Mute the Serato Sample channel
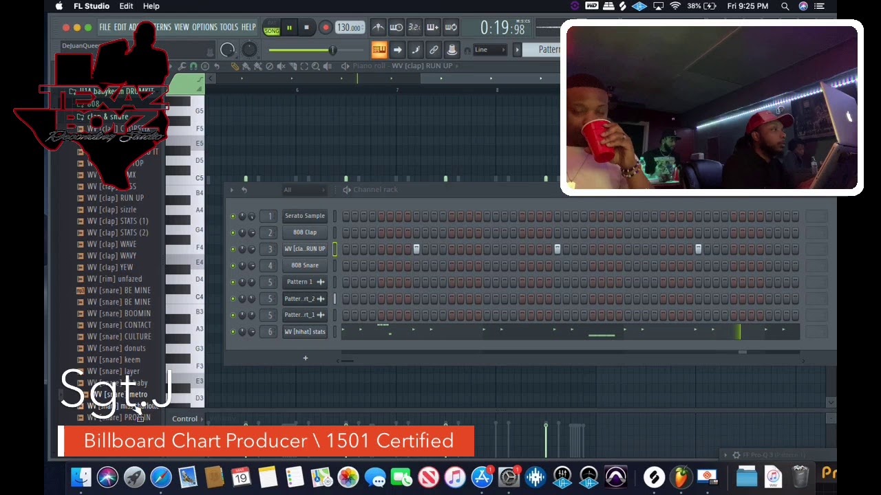The width and height of the screenshot is (881, 495). point(233,216)
